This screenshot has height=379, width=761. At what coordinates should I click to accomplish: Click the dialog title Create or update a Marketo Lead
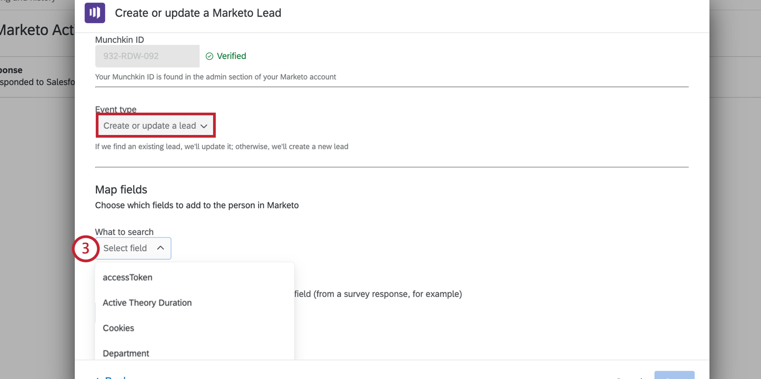coord(198,13)
